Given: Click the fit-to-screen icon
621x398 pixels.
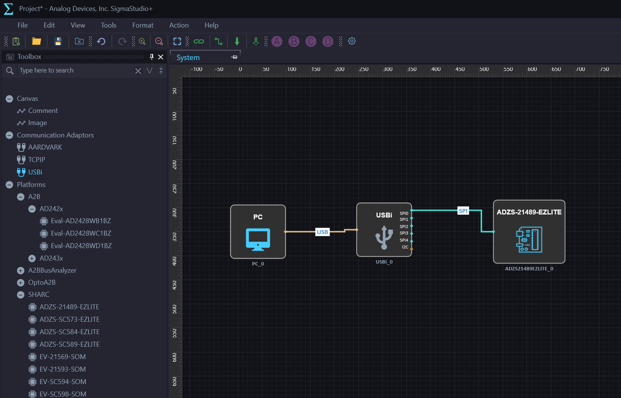Looking at the screenshot, I should (x=177, y=41).
